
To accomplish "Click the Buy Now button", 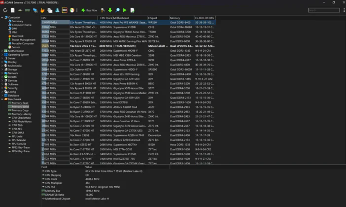I will click(x=89, y=10).
